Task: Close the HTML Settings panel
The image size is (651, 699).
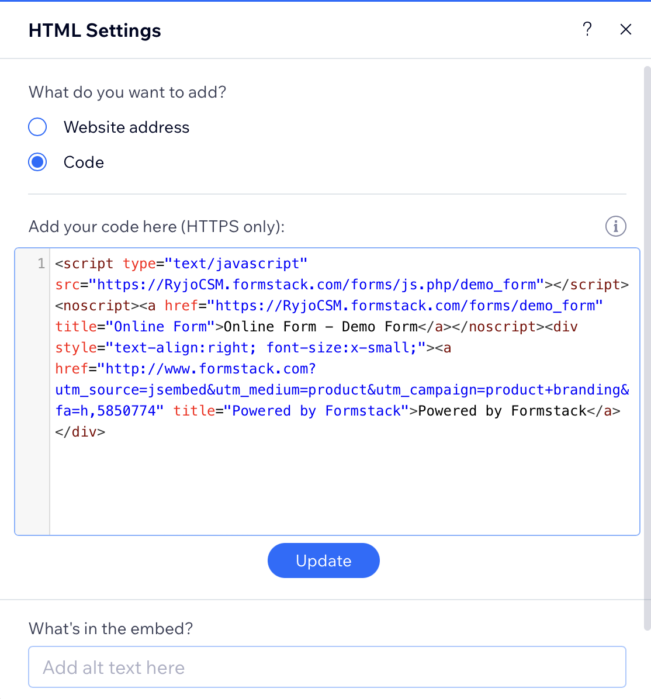Action: tap(625, 29)
